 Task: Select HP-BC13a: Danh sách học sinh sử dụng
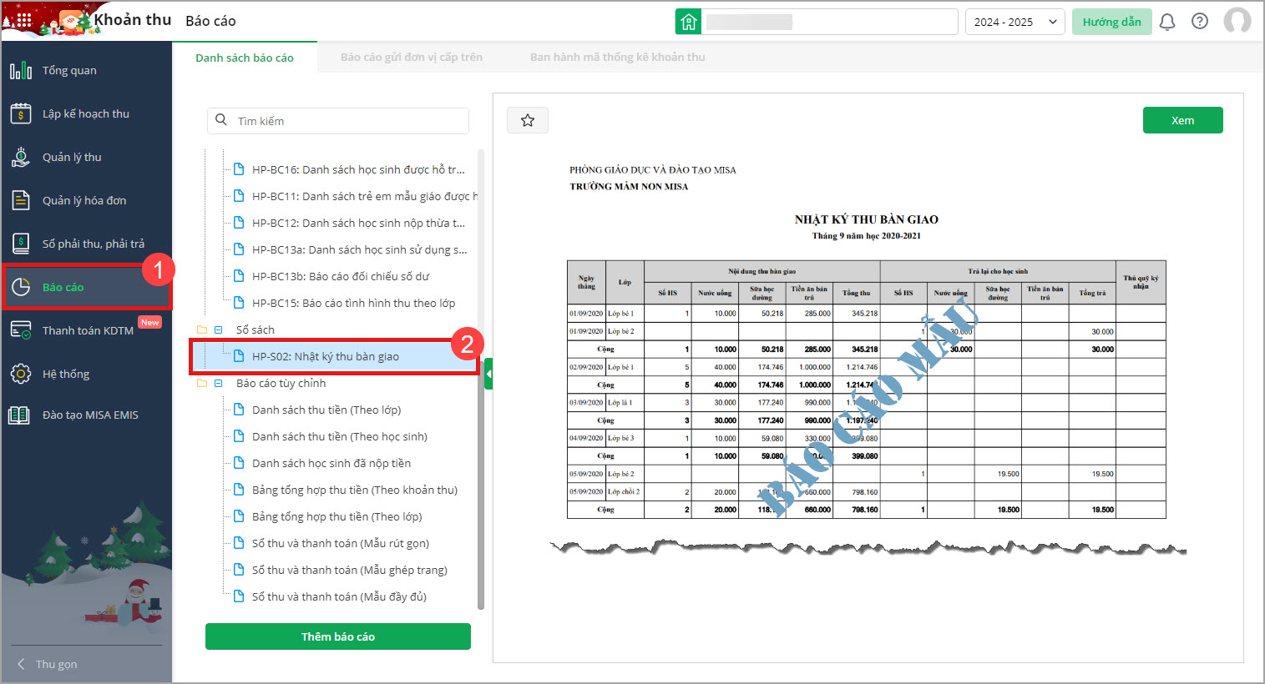point(360,249)
